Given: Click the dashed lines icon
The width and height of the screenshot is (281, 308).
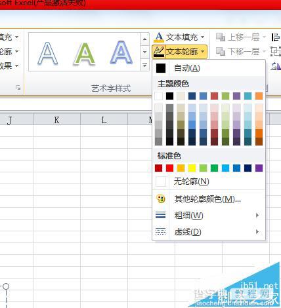Looking at the screenshot, I should (161, 231).
